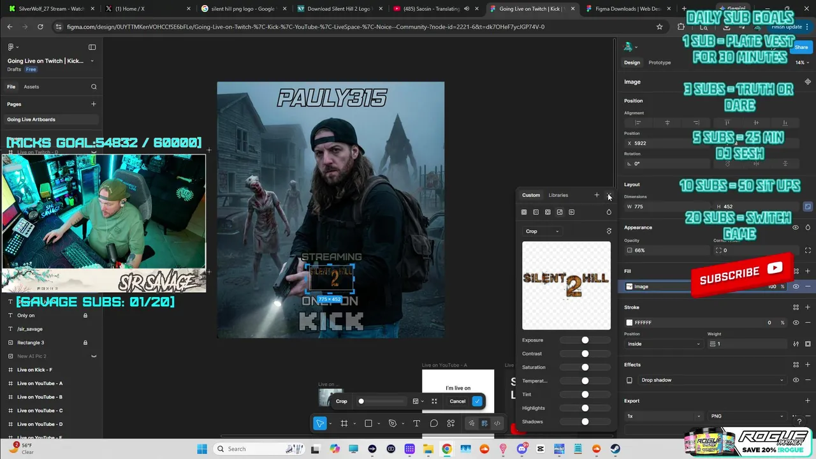Viewport: 816px width, 459px height.
Task: Expand file name dropdown chevron
Action: pos(92,61)
